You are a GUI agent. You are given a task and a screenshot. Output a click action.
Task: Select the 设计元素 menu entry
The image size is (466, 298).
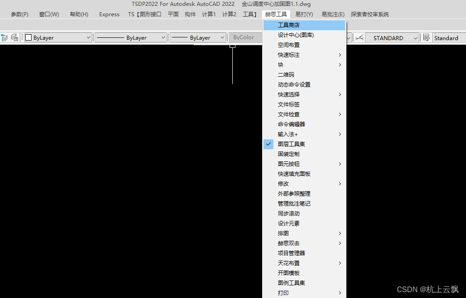[305, 224]
